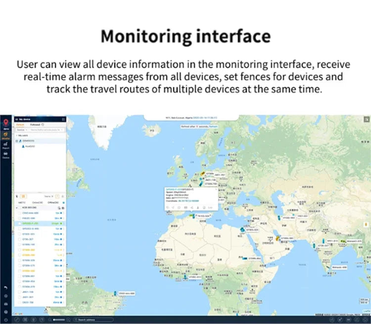Click the vehicle marker in Egypt
Viewport: 371px width, 324px height.
[242, 230]
